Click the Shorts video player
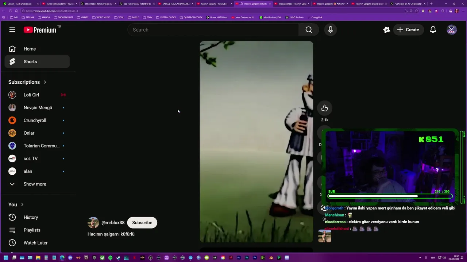 coord(256,142)
